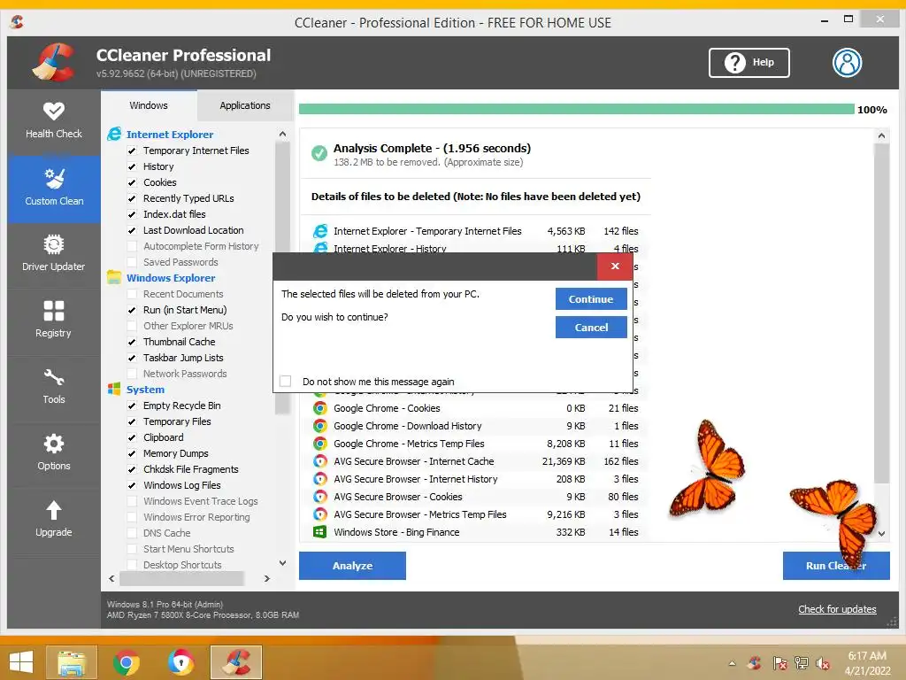Click the System Windows flag icon
The width and height of the screenshot is (906, 680).
(114, 390)
